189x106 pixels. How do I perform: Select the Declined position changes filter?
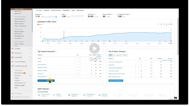pos(125,55)
